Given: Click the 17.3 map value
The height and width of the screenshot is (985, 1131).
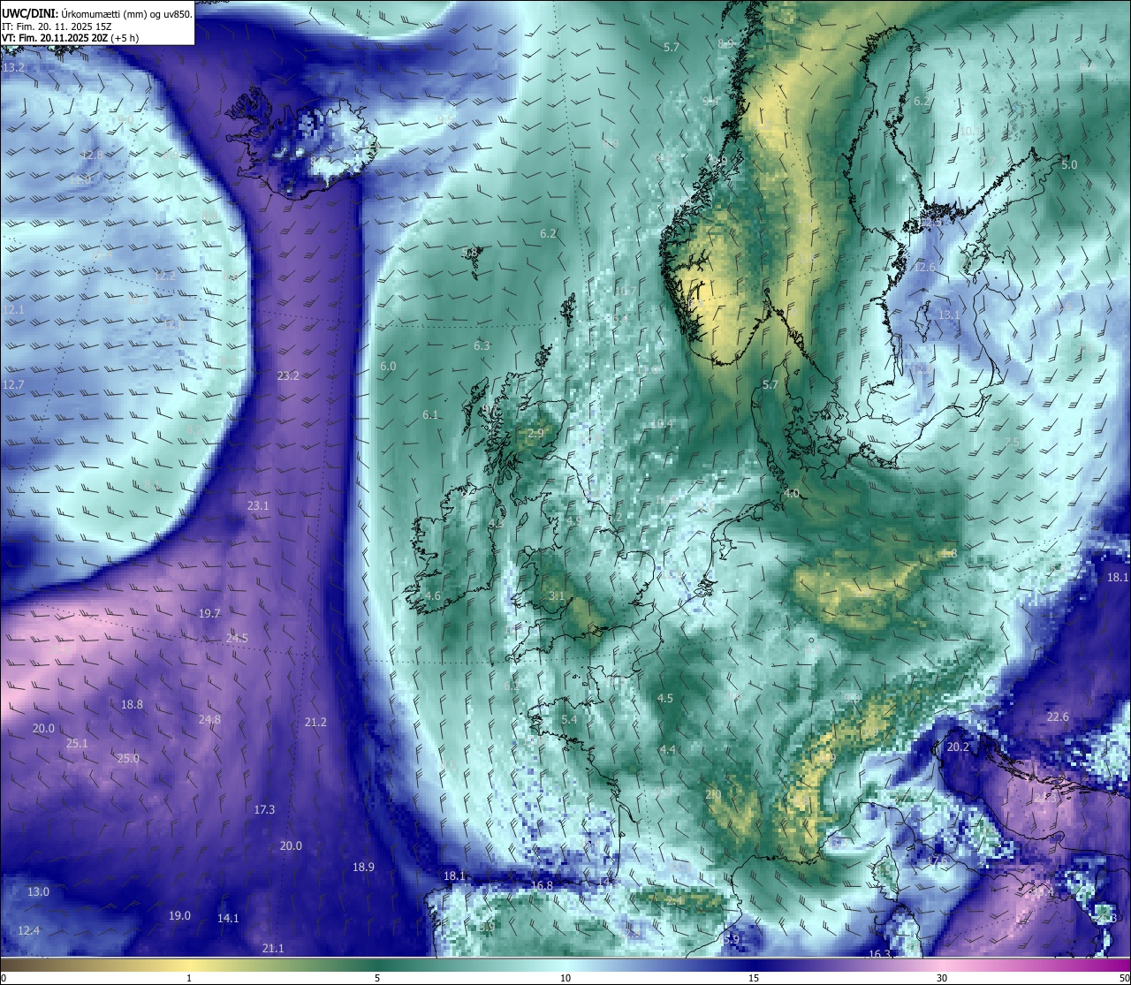Looking at the screenshot, I should (x=264, y=809).
